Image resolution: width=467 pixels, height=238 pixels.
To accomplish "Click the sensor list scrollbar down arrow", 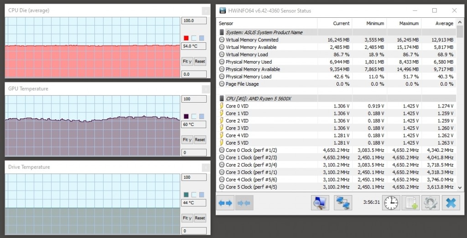I will [460, 188].
